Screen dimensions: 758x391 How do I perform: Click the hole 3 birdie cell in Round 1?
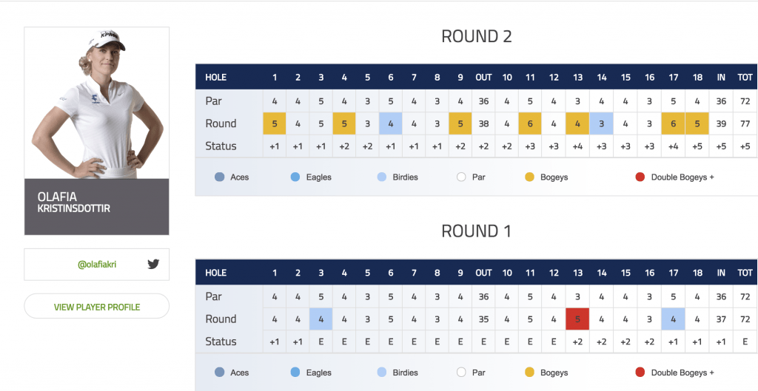click(x=321, y=319)
